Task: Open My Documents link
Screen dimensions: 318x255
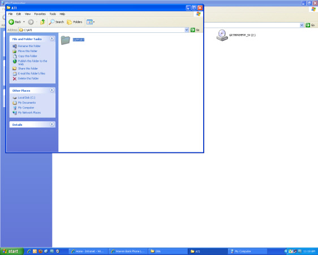Action: (x=27, y=103)
